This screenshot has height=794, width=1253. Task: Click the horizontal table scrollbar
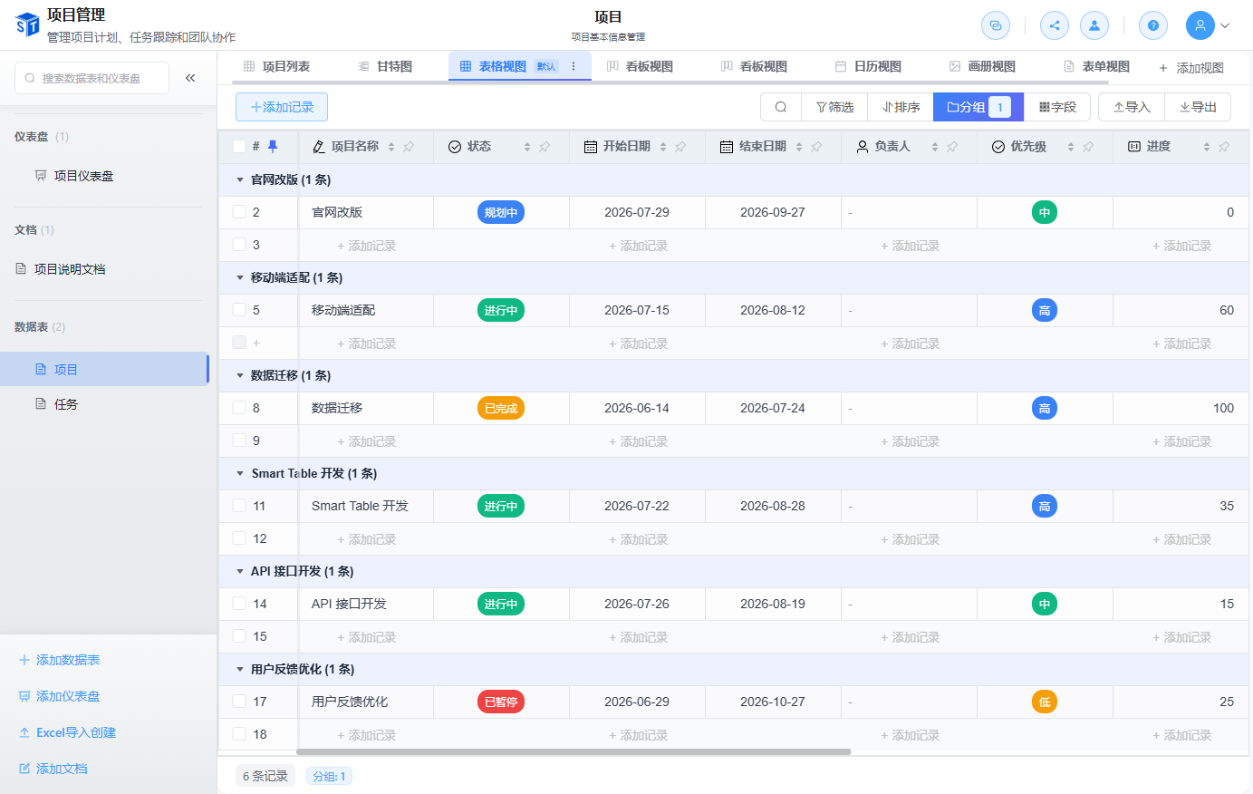[573, 751]
